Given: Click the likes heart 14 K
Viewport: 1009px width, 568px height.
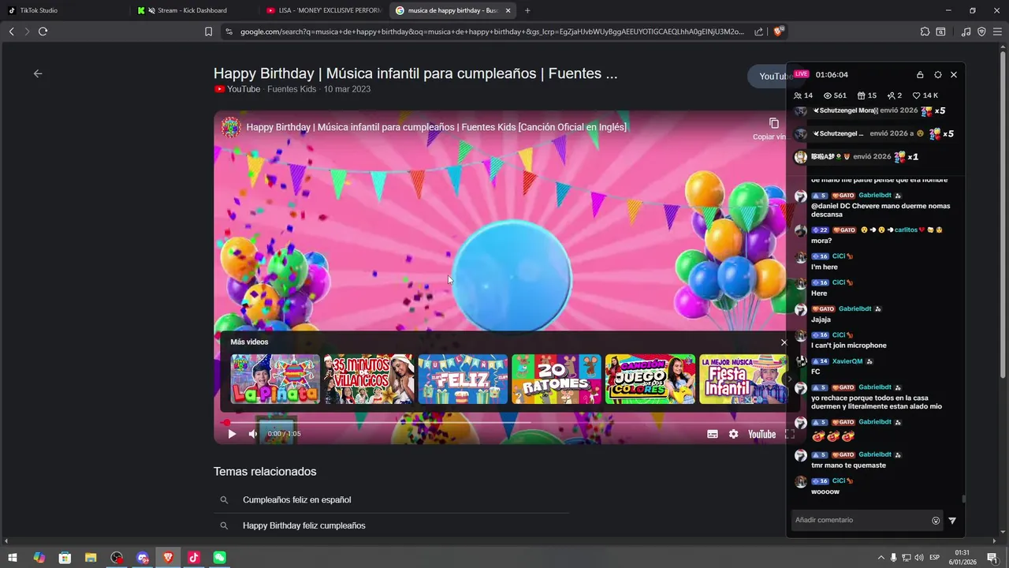Looking at the screenshot, I should [x=925, y=95].
